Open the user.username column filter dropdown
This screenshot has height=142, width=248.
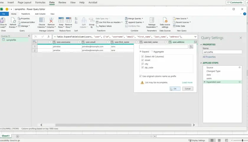[79, 42]
